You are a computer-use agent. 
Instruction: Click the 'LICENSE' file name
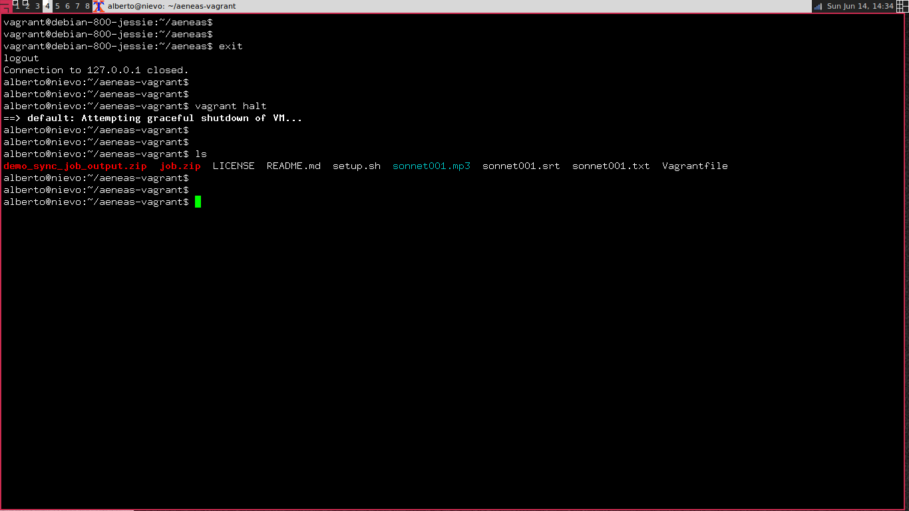(x=234, y=166)
